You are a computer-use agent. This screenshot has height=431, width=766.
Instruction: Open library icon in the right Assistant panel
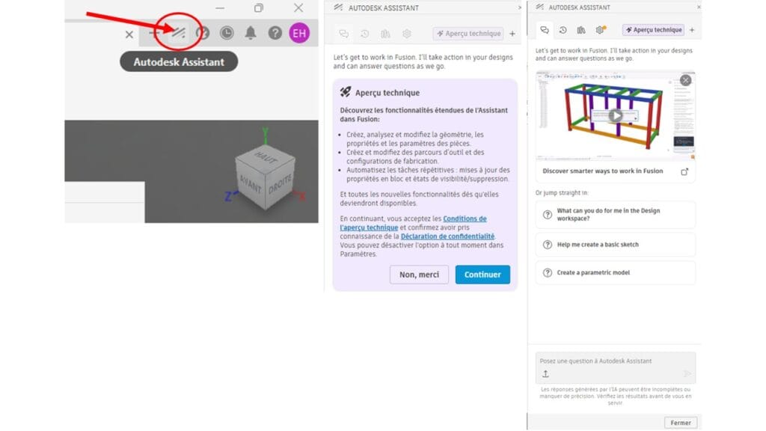580,30
